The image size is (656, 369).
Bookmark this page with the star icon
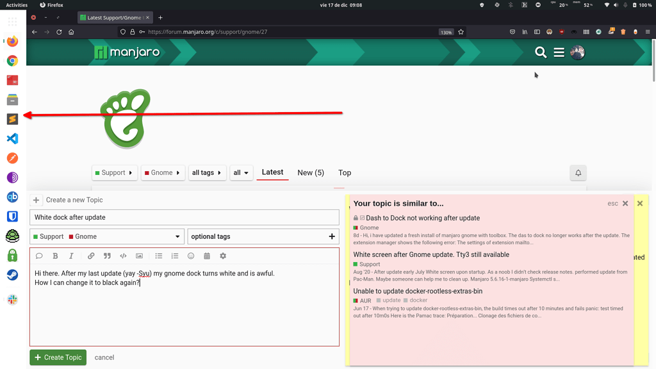[461, 32]
